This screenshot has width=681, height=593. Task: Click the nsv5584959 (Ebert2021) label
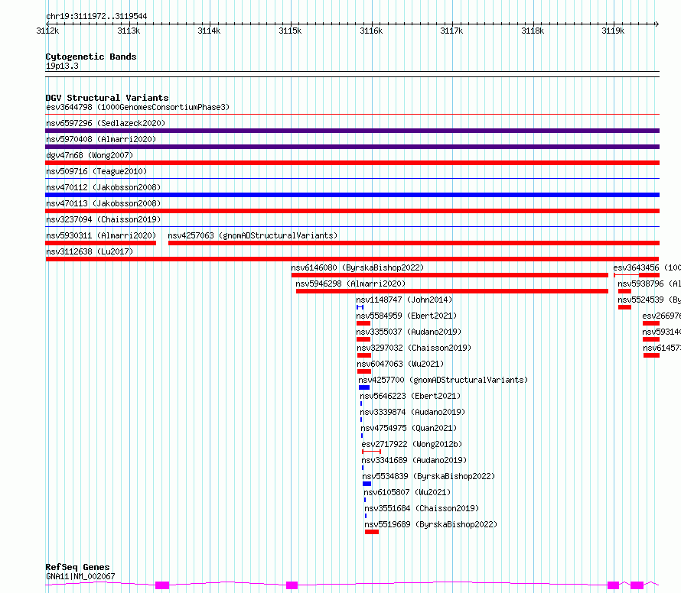click(x=406, y=316)
